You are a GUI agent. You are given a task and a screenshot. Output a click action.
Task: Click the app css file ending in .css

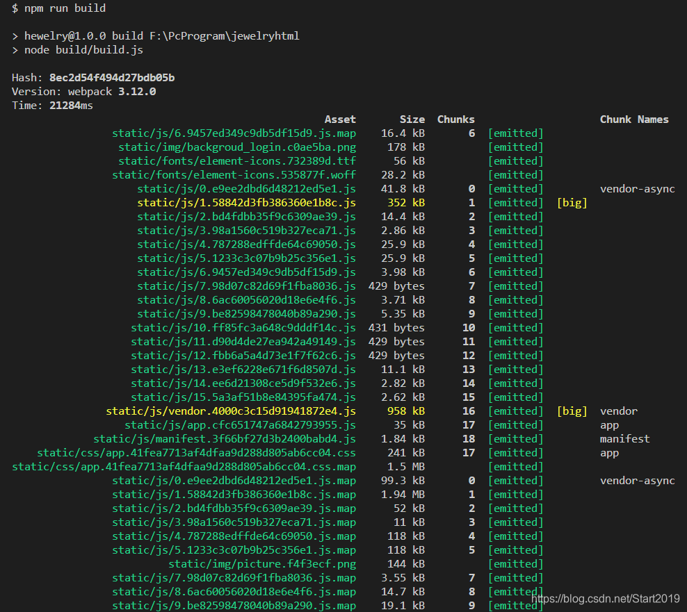[196, 453]
